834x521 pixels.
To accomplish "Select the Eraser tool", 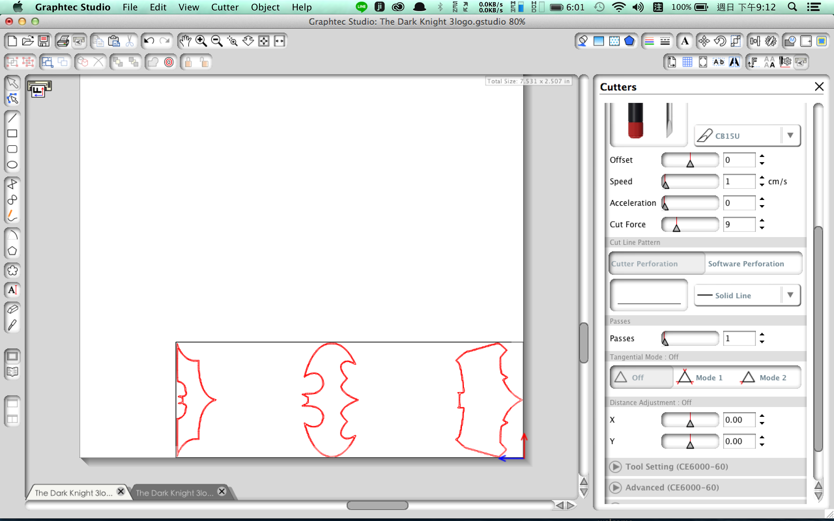I will [x=12, y=309].
